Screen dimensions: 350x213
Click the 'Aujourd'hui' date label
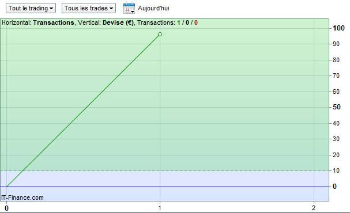pos(153,8)
